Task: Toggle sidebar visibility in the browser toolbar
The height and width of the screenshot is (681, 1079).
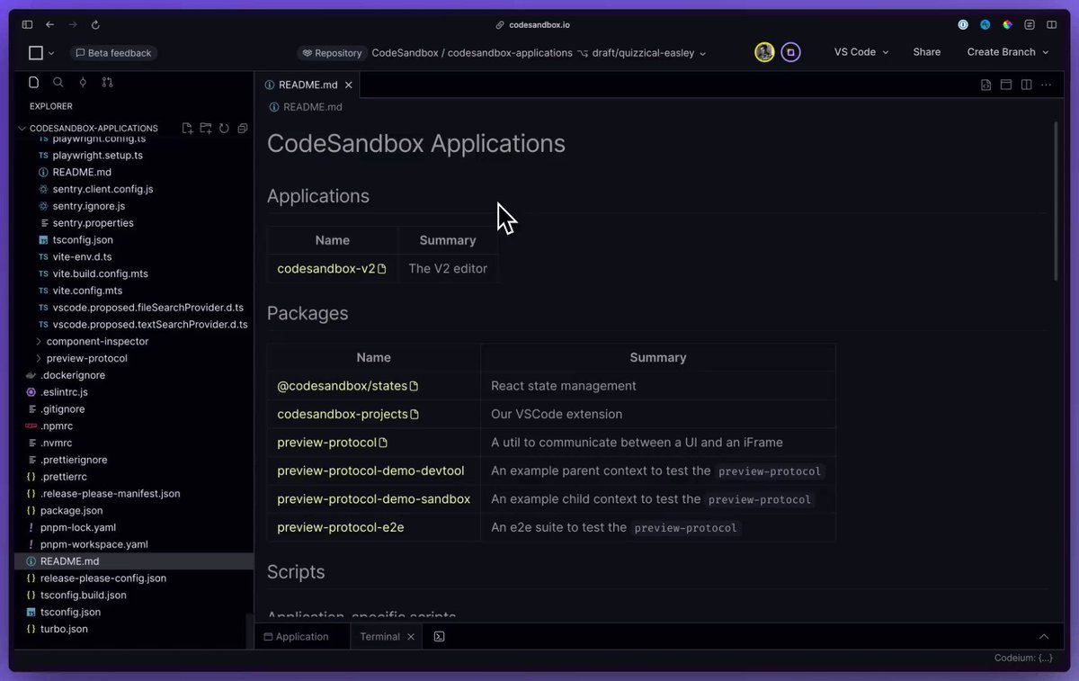Action: tap(27, 24)
